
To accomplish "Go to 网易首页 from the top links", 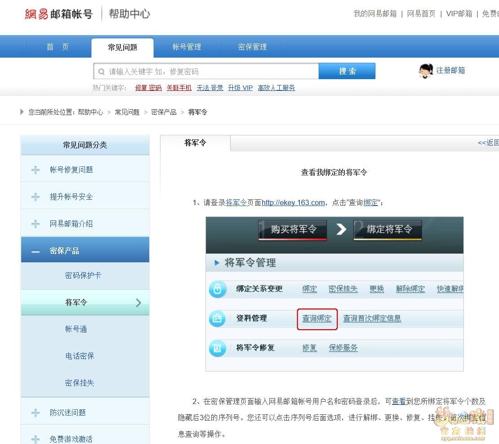I will [x=421, y=13].
